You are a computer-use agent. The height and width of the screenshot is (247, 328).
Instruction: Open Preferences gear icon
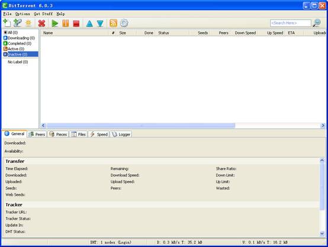coord(124,23)
